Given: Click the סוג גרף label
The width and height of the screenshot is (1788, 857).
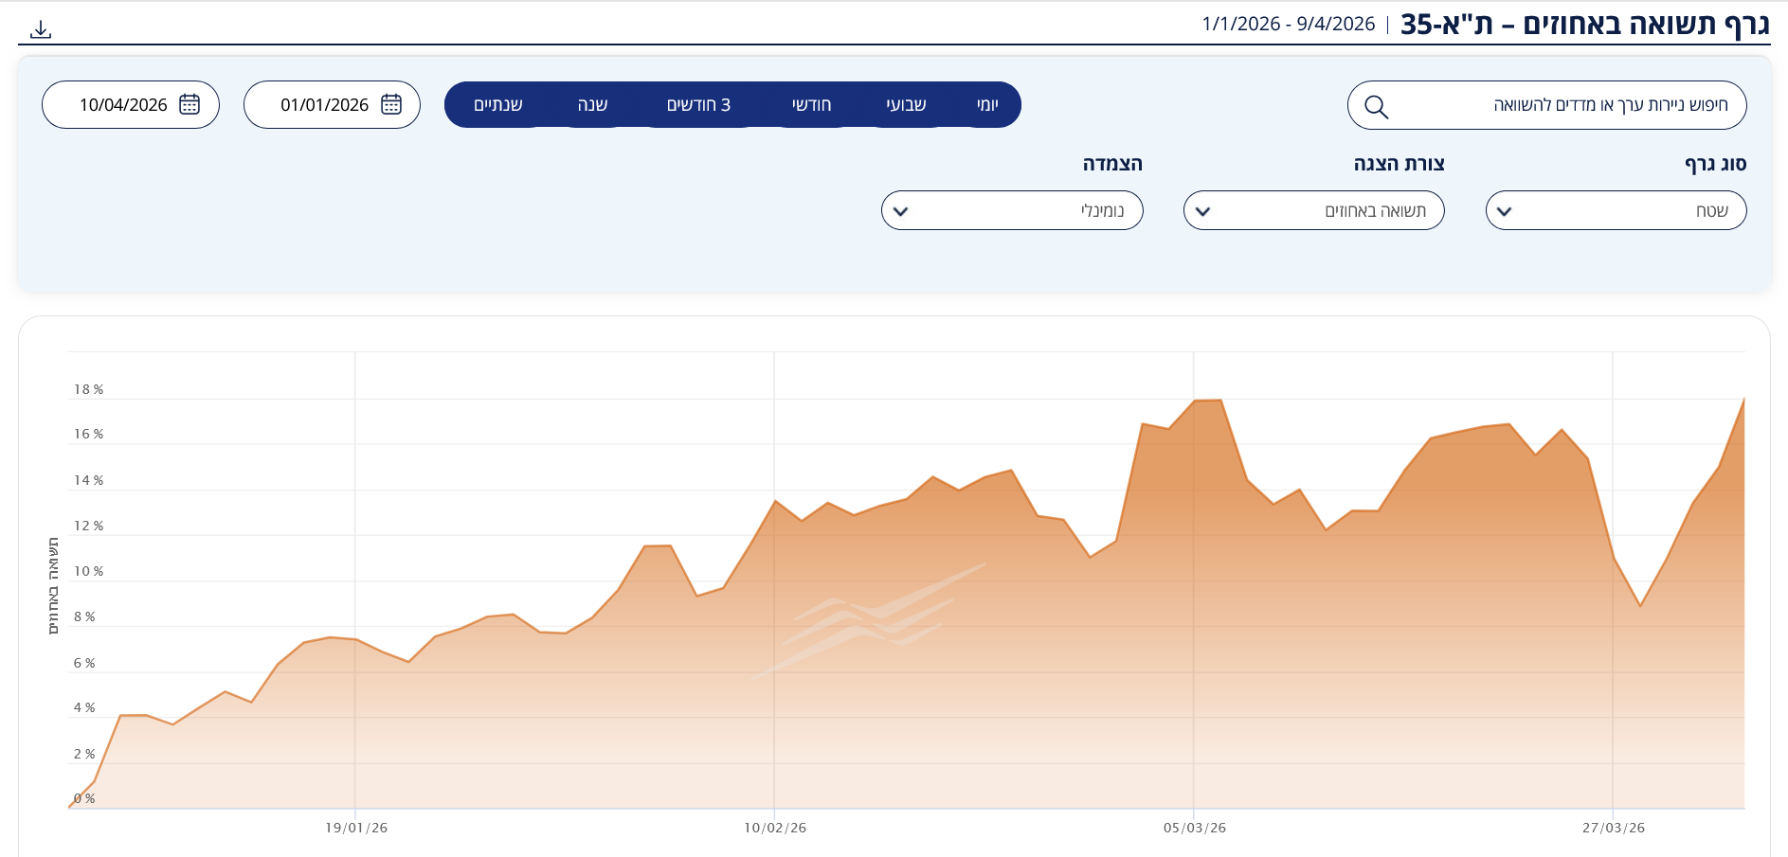Looking at the screenshot, I should point(1715,164).
